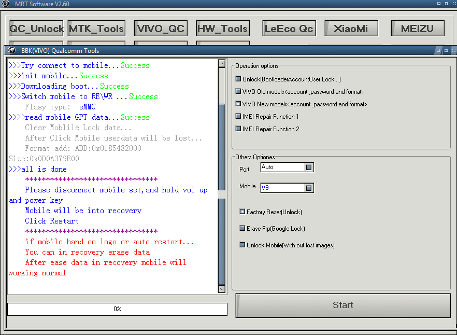457x335 pixels.
Task: Enable Erase Frp(Google Lock) option
Action: 242,228
